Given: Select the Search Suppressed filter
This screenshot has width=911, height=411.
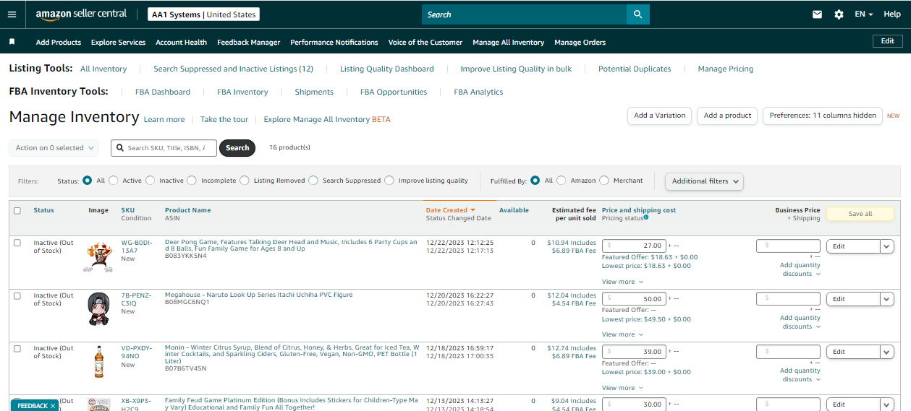Looking at the screenshot, I should click(313, 181).
